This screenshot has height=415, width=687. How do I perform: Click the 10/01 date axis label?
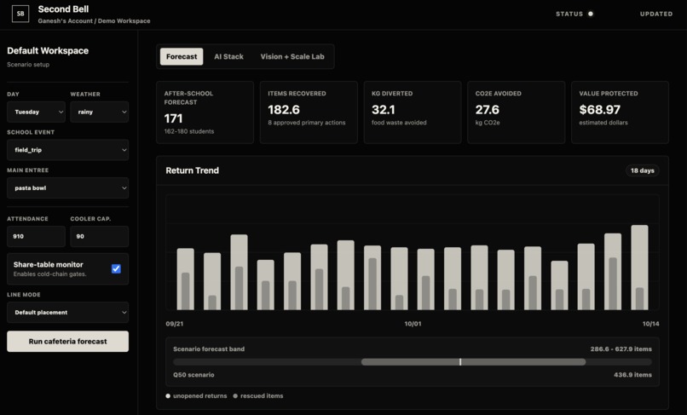(x=413, y=324)
